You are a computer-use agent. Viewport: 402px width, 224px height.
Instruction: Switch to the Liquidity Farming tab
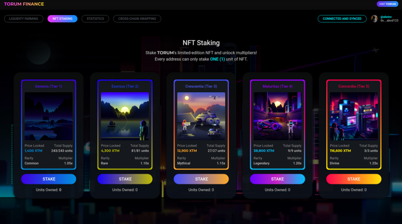(24, 19)
